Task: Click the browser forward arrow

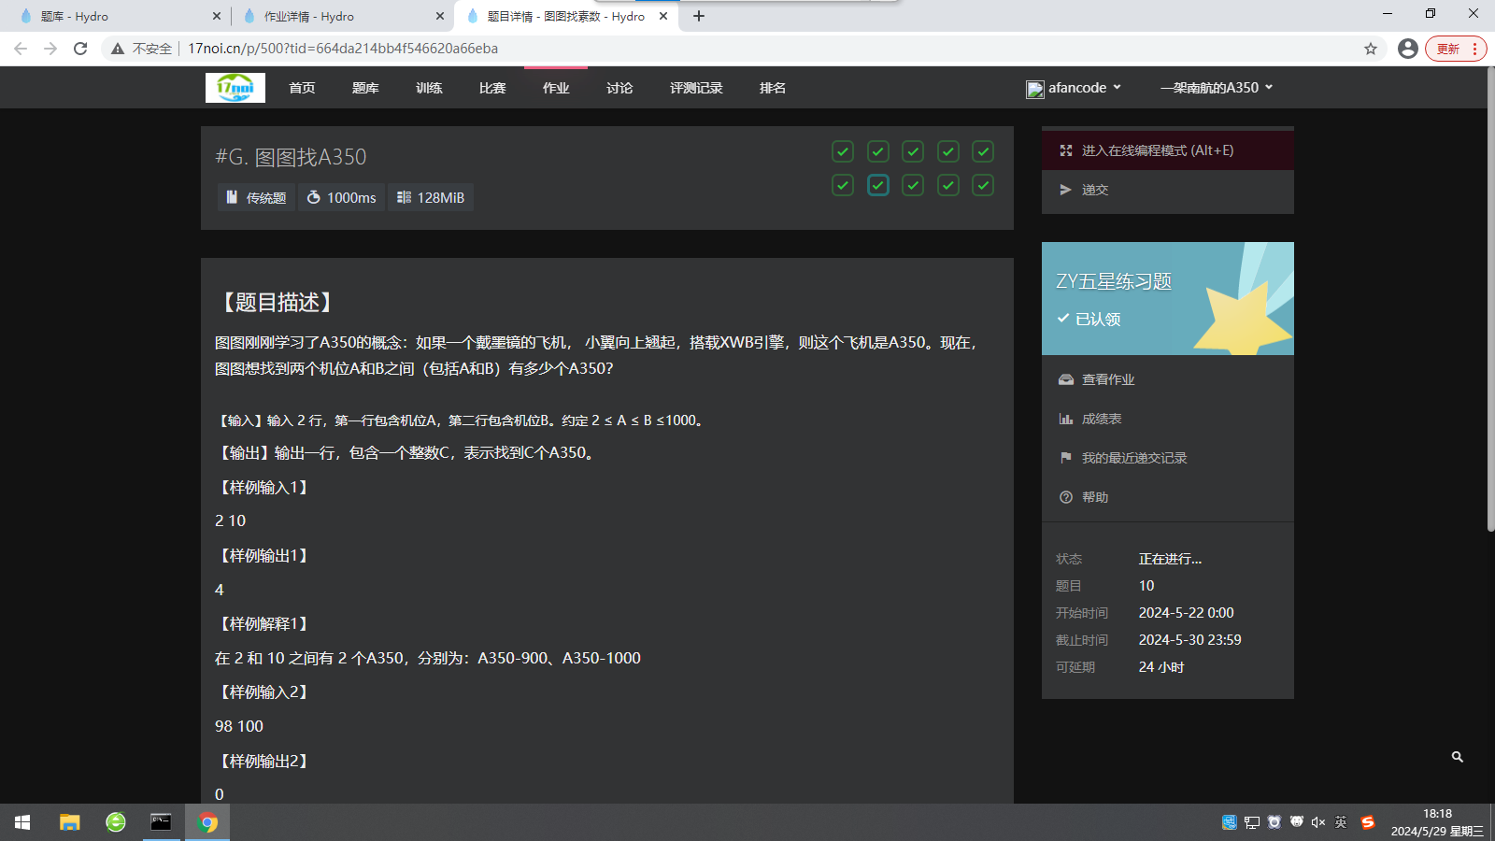Action: (50, 49)
